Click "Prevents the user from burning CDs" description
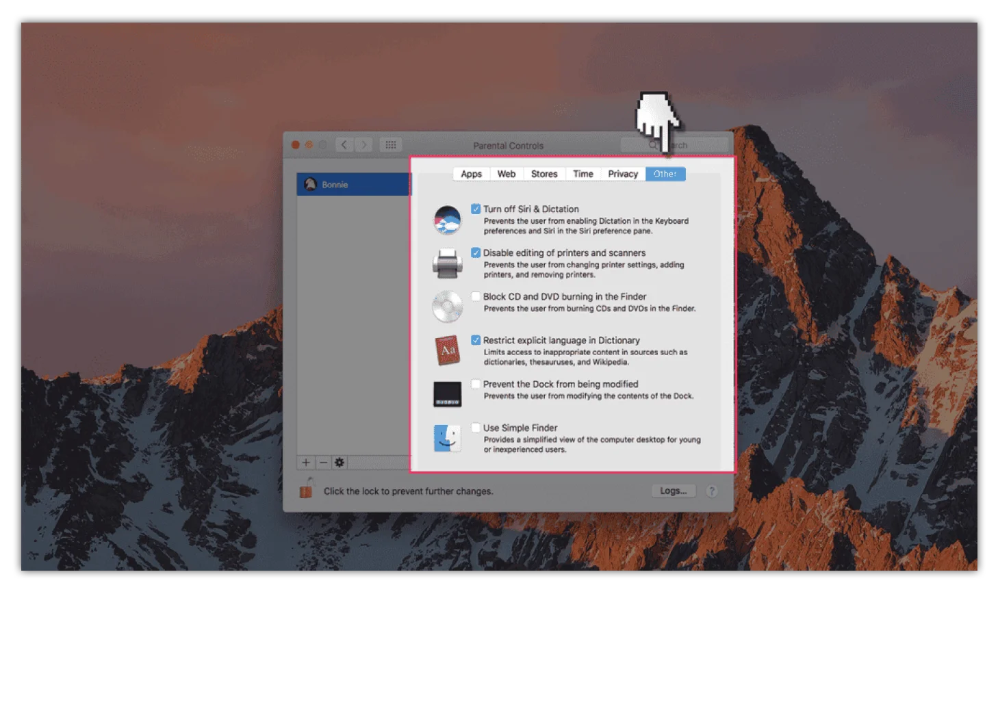 (x=589, y=309)
